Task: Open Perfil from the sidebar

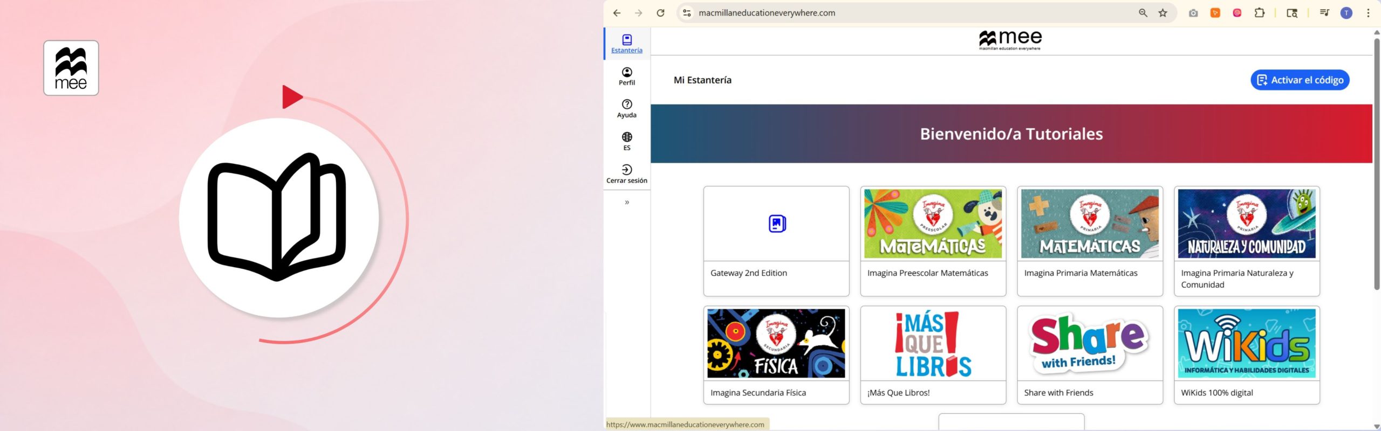Action: pyautogui.click(x=627, y=76)
